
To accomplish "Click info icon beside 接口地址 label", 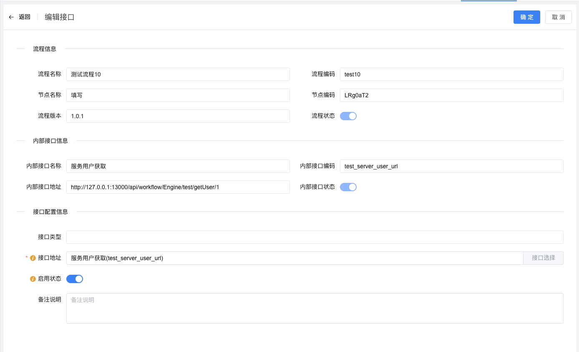I will point(33,258).
